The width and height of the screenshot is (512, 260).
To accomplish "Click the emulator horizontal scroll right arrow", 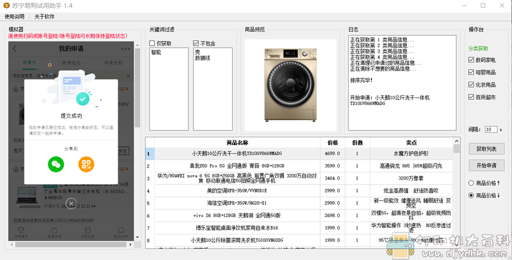I will pyautogui.click(x=131, y=244).
